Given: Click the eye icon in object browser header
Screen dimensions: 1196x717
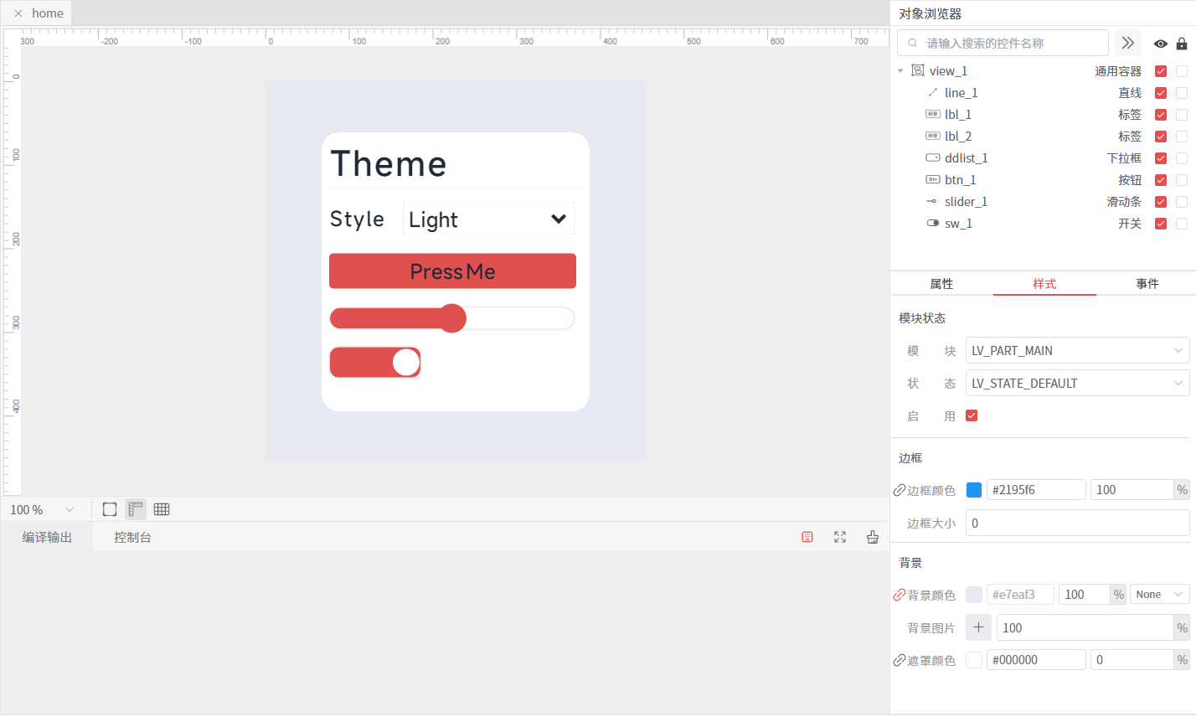Looking at the screenshot, I should [x=1160, y=44].
